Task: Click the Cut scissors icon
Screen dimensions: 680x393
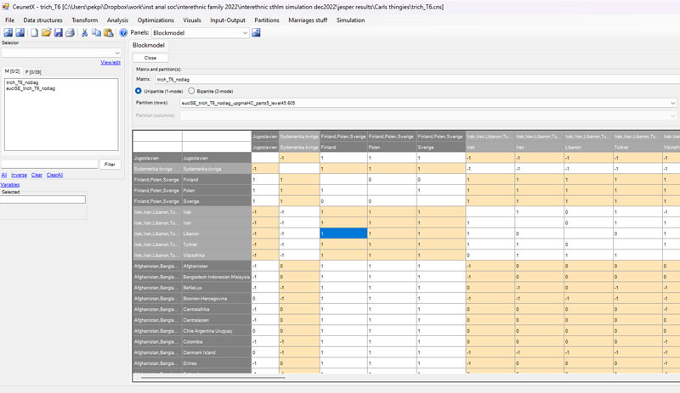Action: (85, 33)
